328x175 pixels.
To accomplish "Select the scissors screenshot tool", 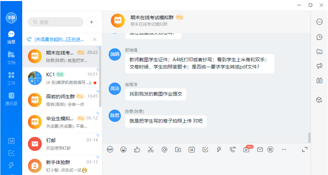I will [151, 149].
